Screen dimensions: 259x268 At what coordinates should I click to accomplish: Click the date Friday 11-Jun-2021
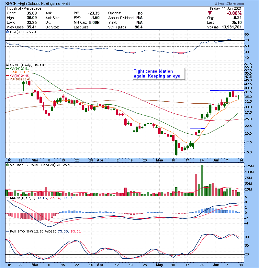coord(226,8)
